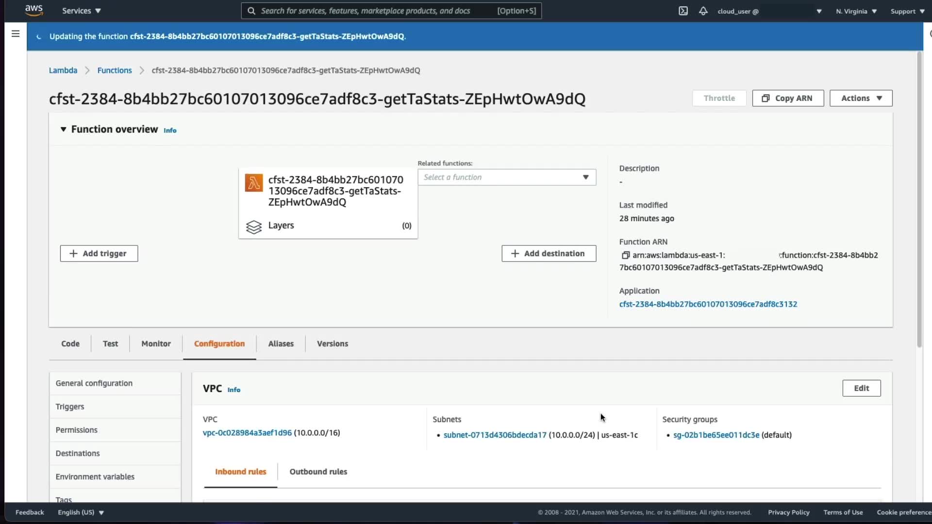The image size is (932, 524).
Task: Click the page vertical scrollbar
Action: (919, 199)
